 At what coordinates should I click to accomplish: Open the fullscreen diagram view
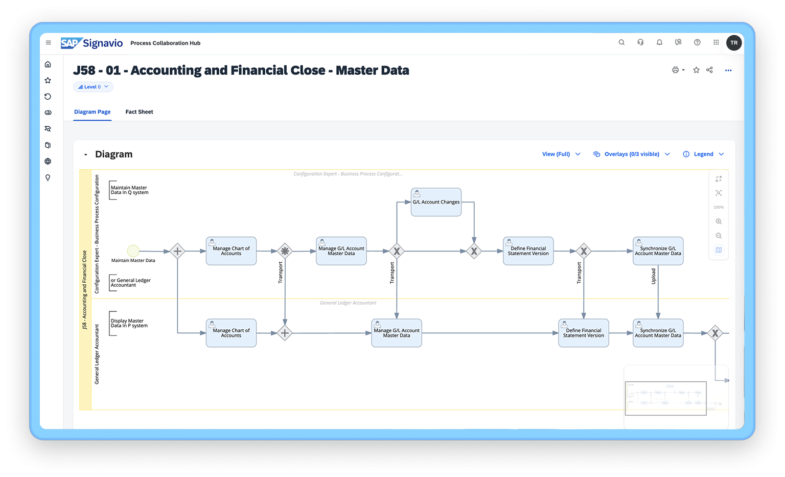coord(719,178)
